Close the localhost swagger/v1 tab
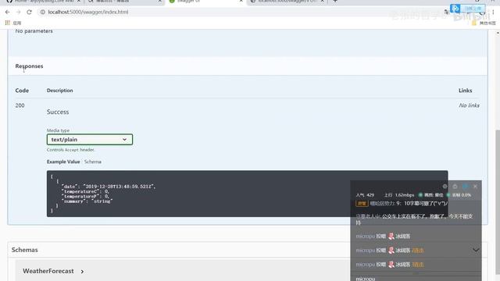500x281 pixels. point(323,2)
